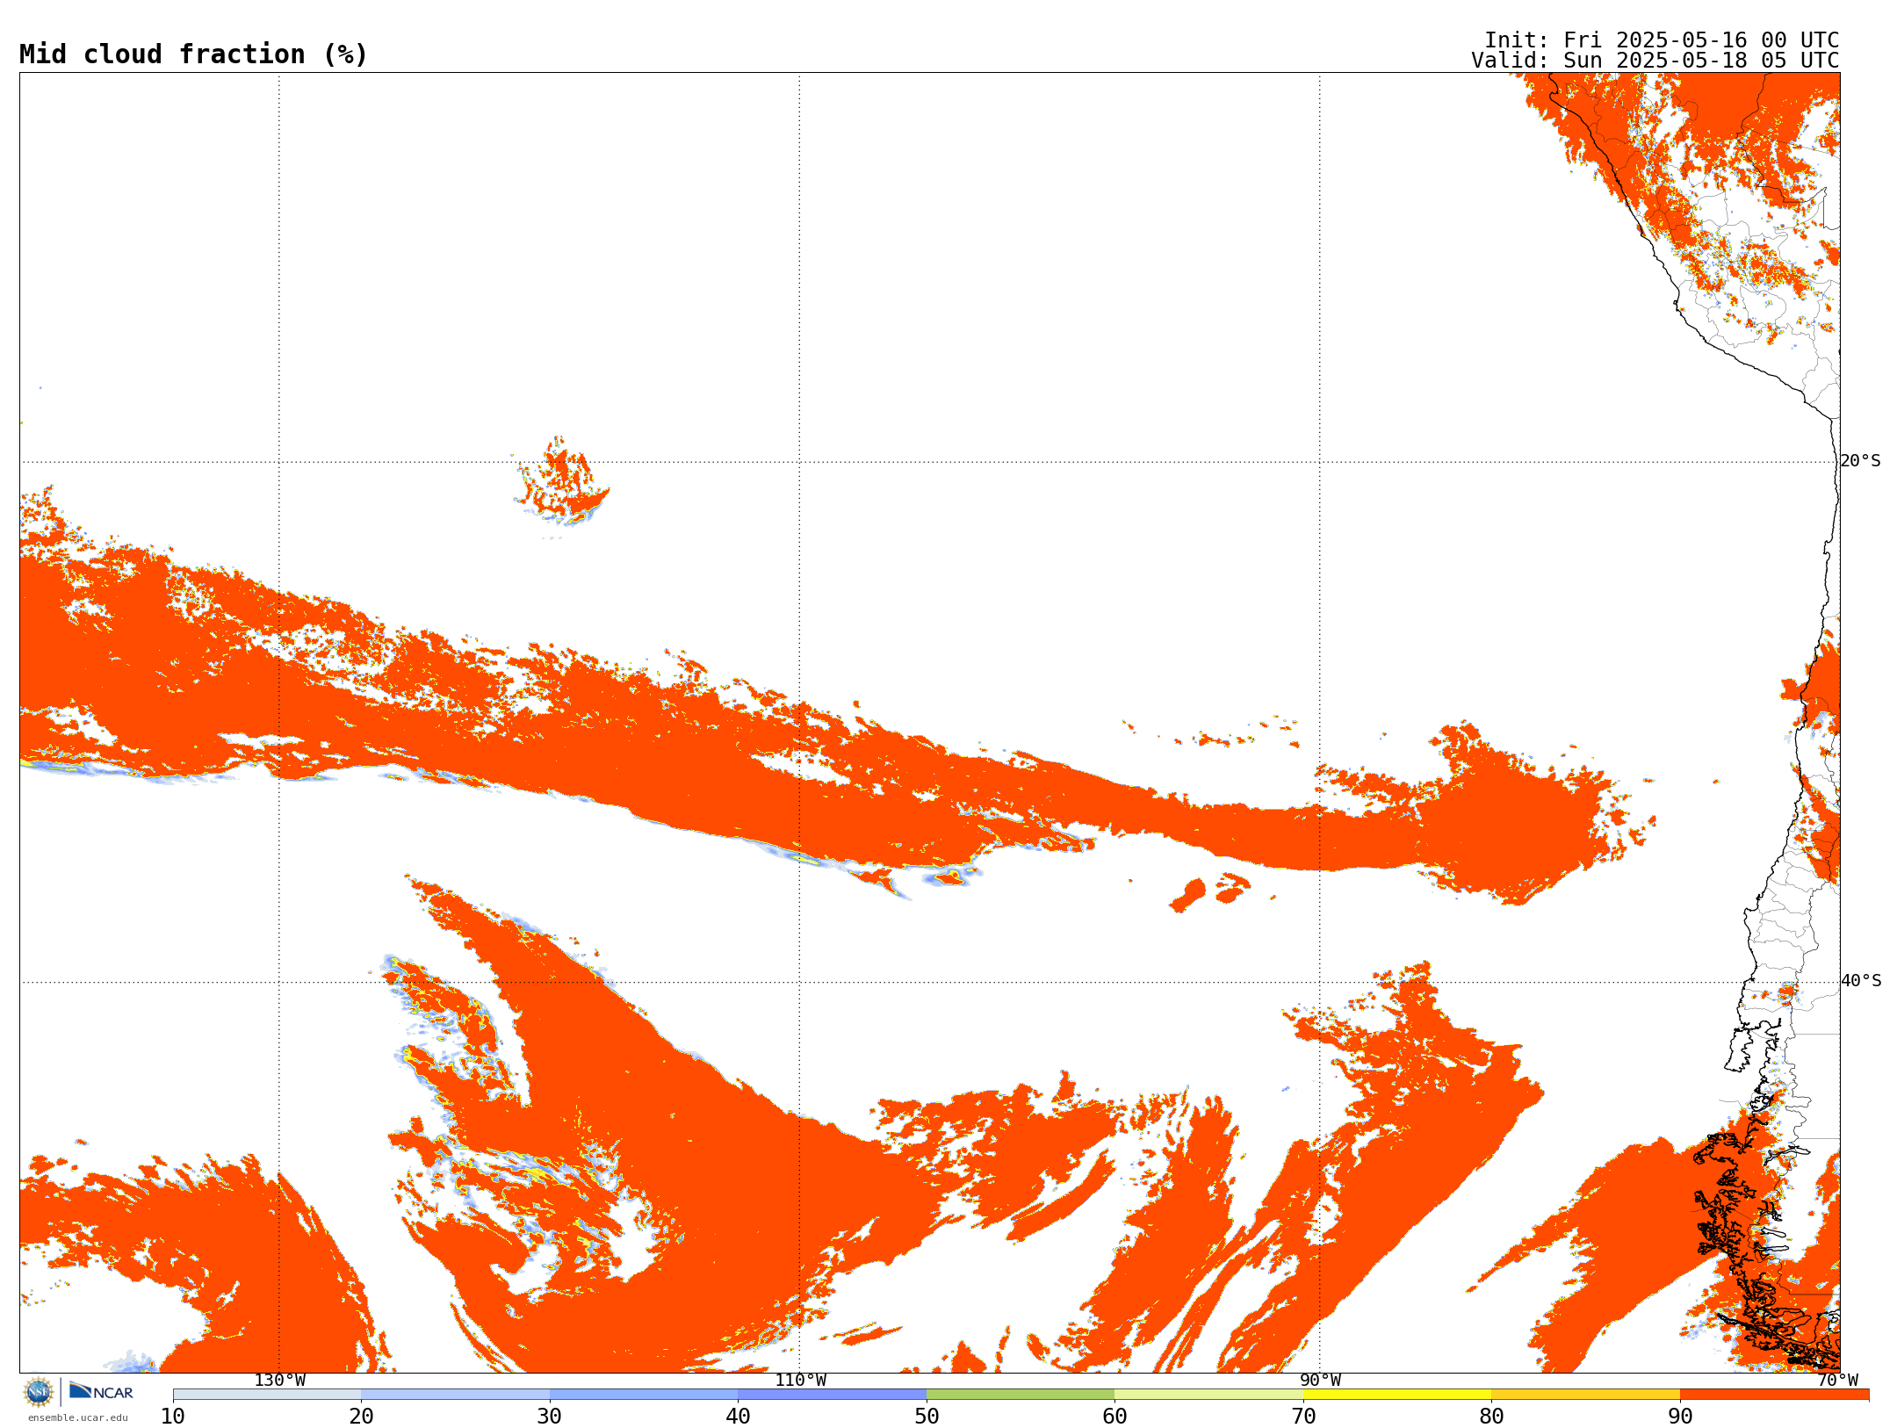This screenshot has width=1897, height=1428.
Task: Click the colorbar tick label 90
Action: [x=1680, y=1417]
